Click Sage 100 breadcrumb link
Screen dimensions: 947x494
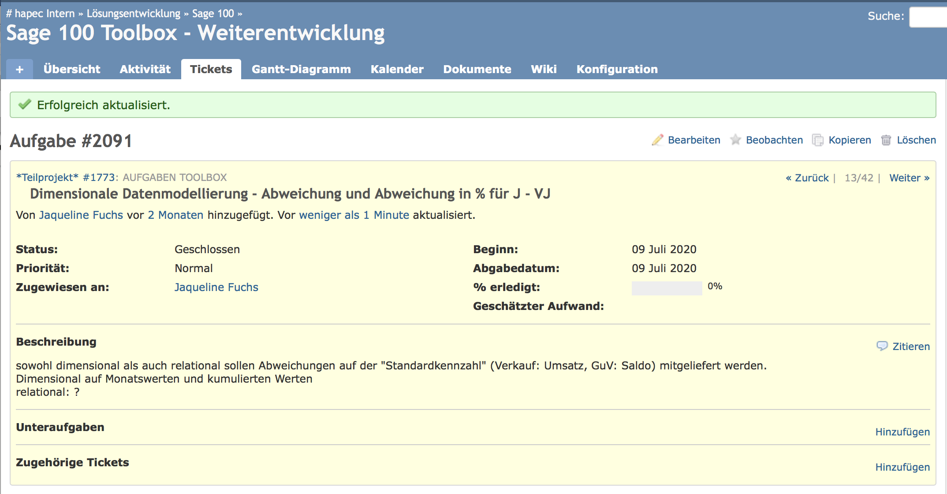(213, 14)
